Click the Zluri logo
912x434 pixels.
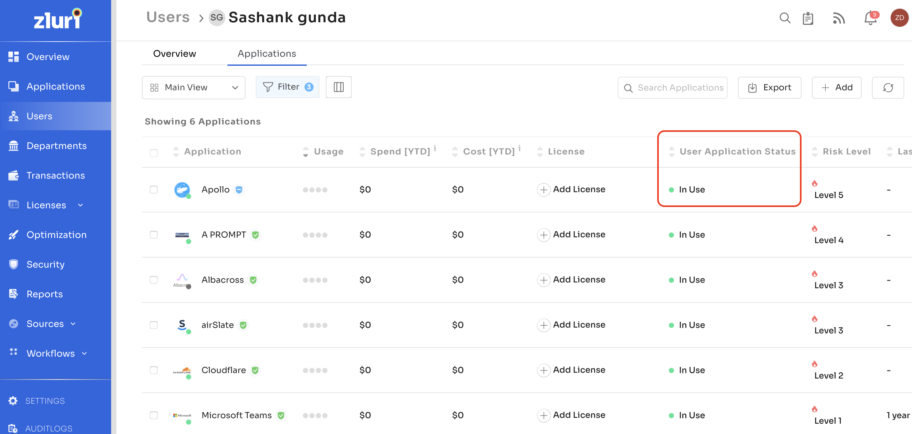pos(58,19)
